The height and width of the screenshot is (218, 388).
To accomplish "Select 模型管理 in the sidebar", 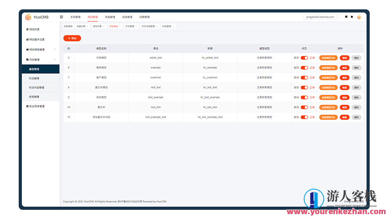I will [x=41, y=69].
